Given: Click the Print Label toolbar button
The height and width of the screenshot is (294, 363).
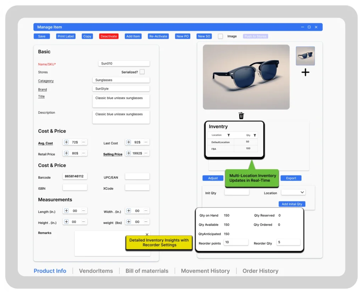Looking at the screenshot, I should [66, 36].
